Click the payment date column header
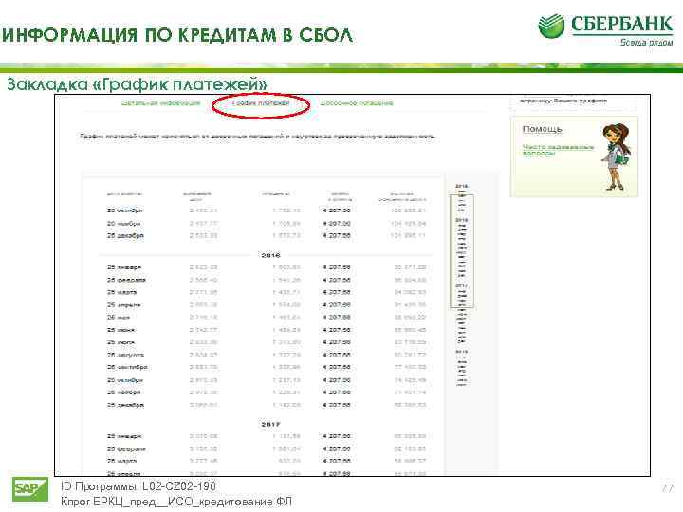Image resolution: width=683 pixels, height=512 pixels. (x=124, y=194)
